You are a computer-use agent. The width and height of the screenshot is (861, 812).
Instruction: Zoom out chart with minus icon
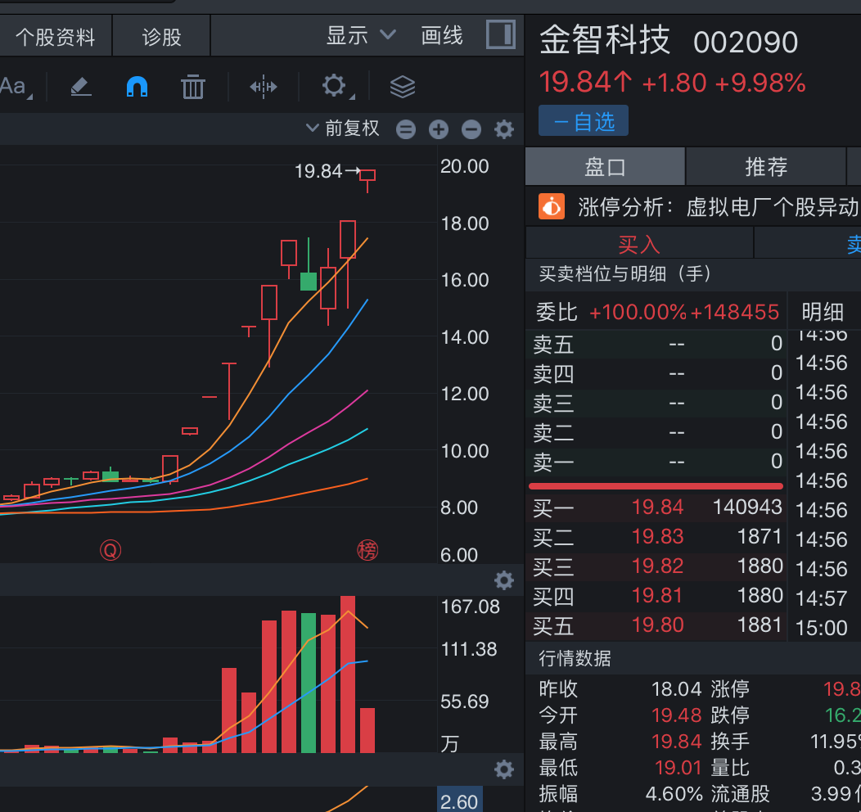pyautogui.click(x=471, y=129)
